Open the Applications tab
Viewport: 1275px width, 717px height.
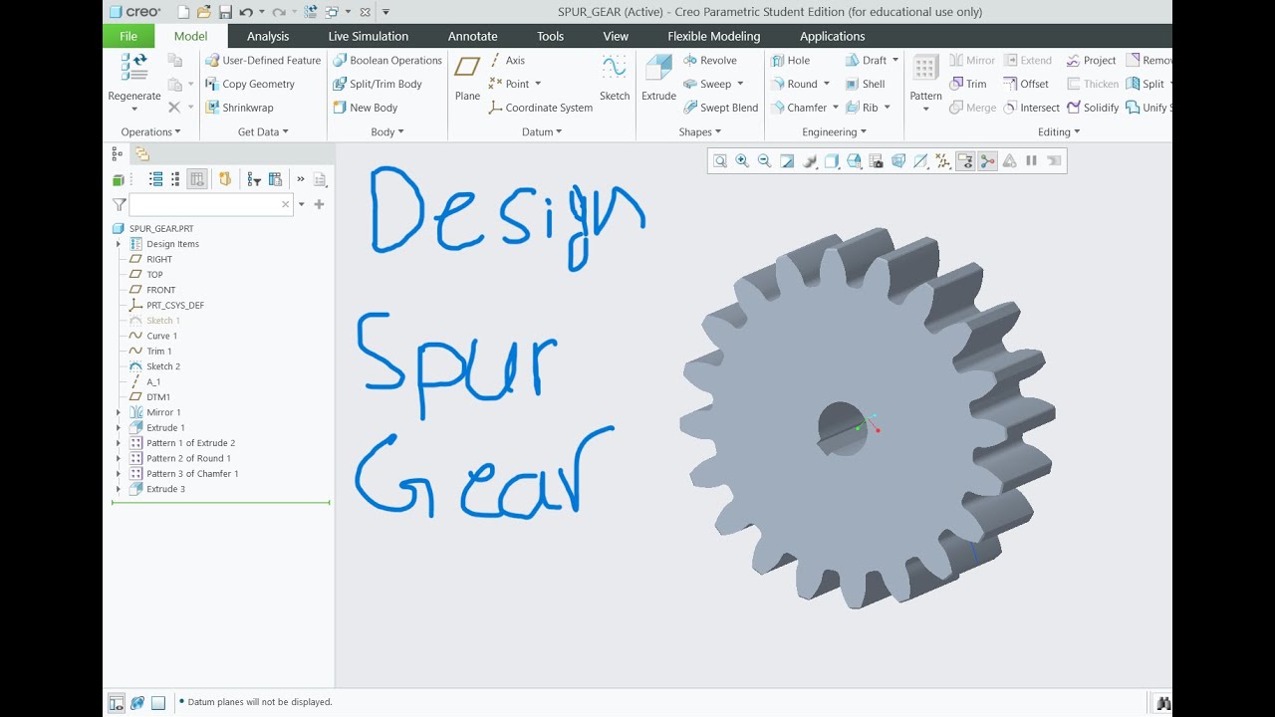tap(833, 36)
